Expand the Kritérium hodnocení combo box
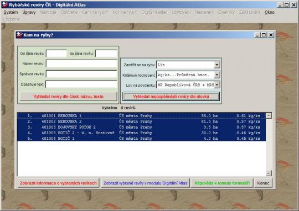Image resolution: width=299 pixels, height=211 pixels. pyautogui.click(x=217, y=75)
